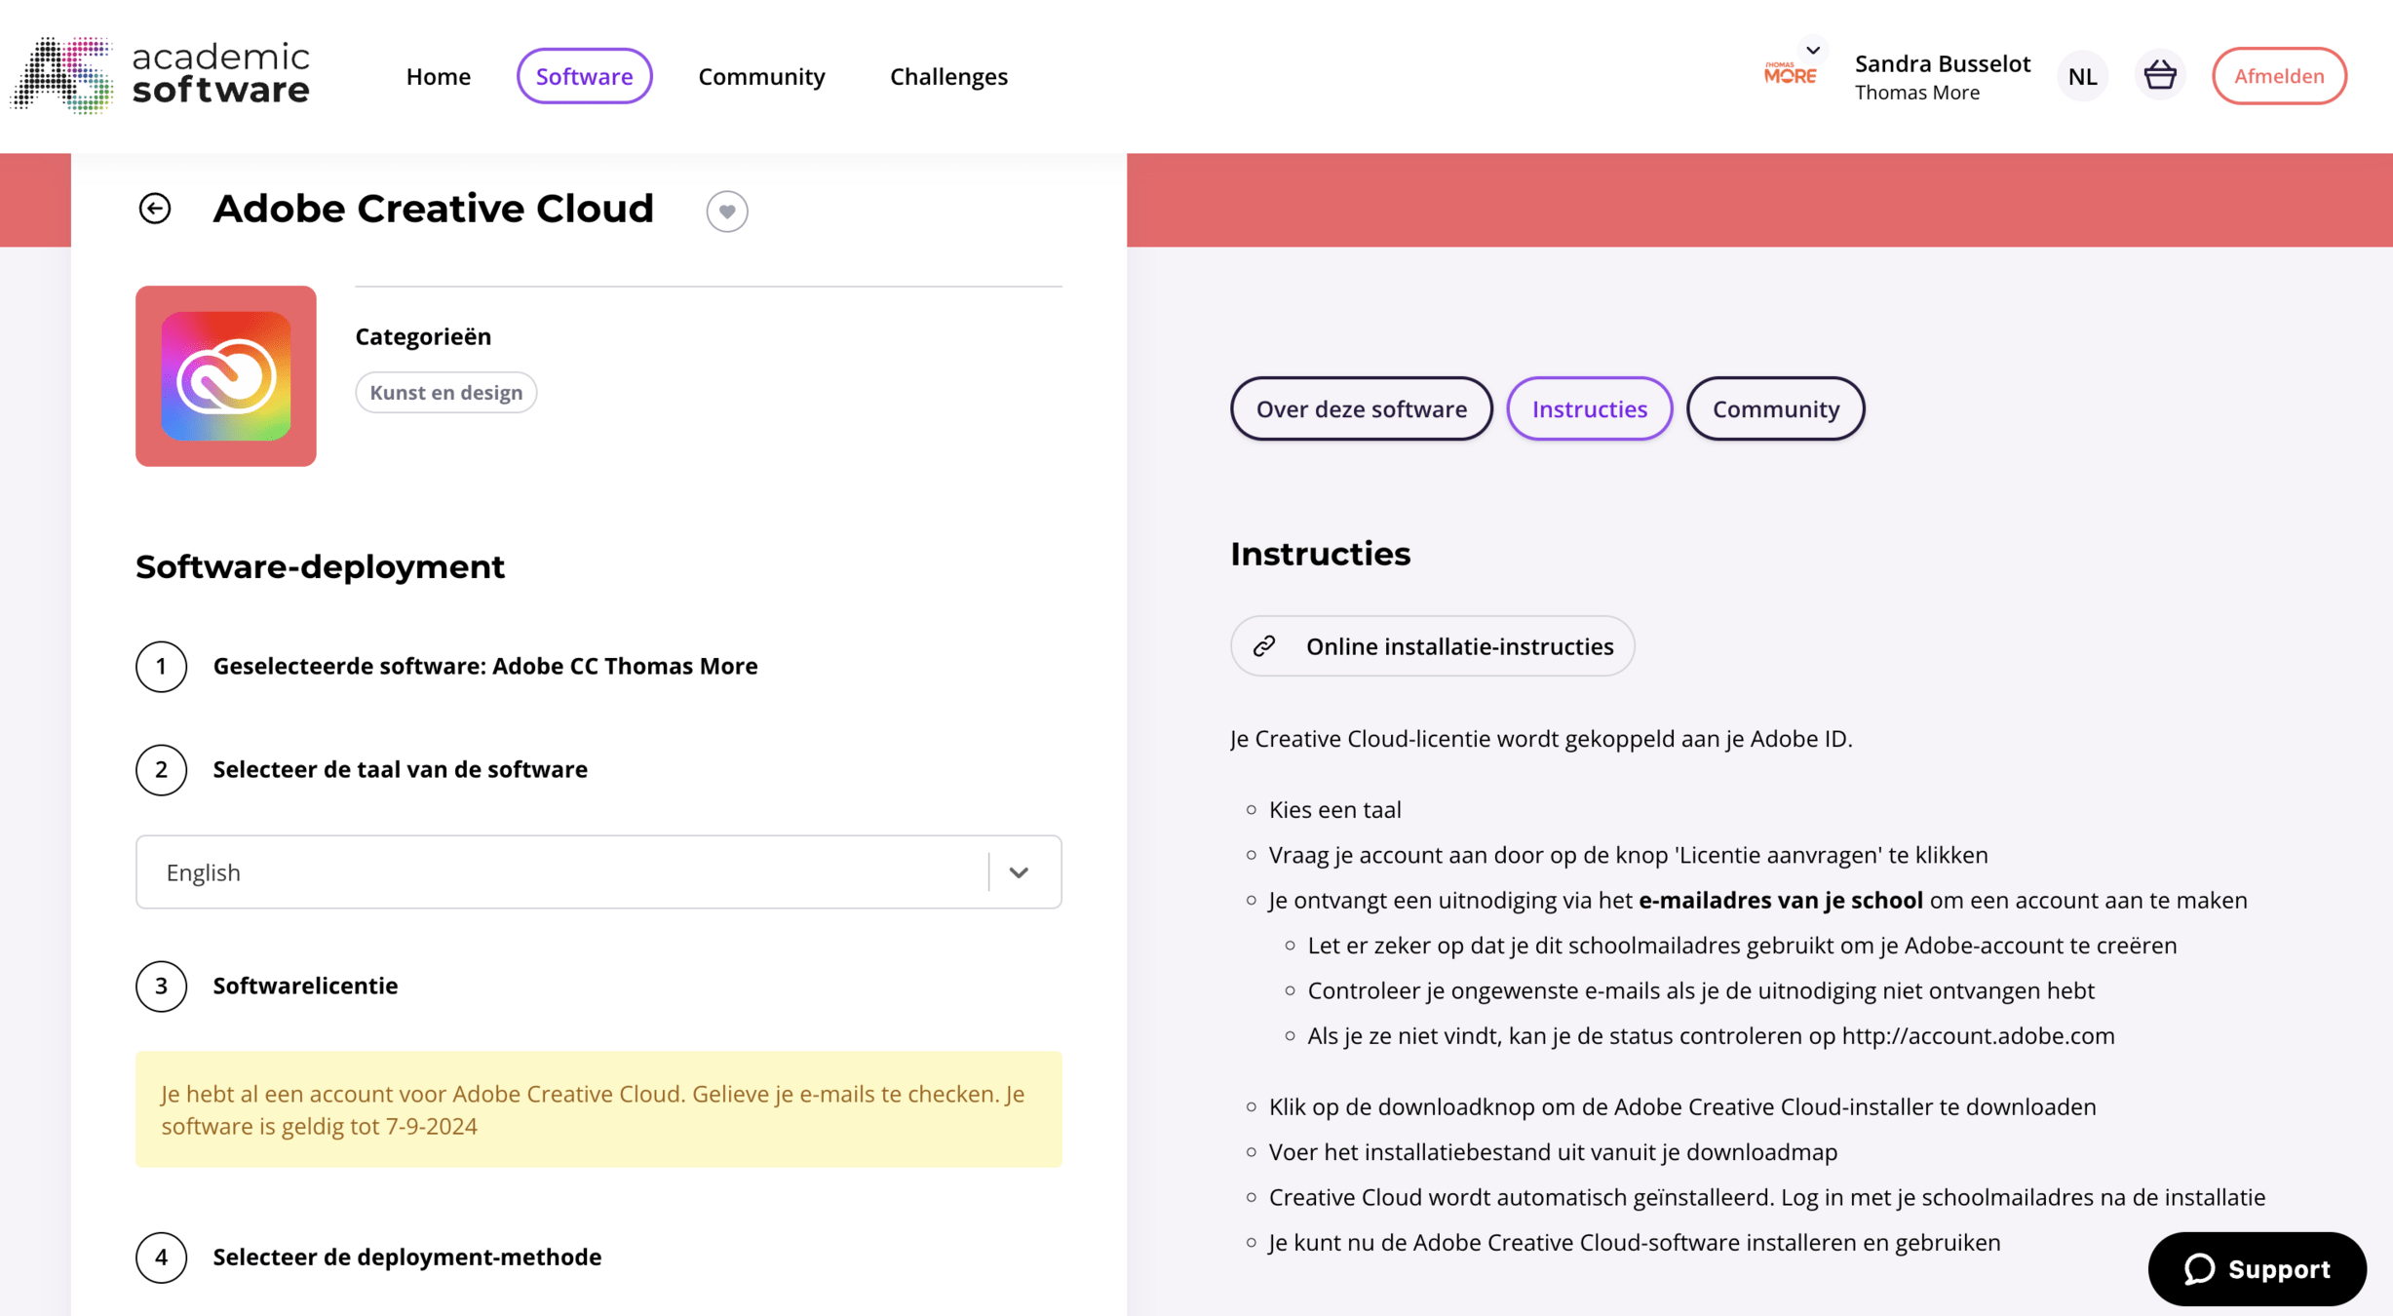Viewport: 2393px width, 1316px height.
Task: Click the Thomas More institution logo
Action: coord(1790,75)
